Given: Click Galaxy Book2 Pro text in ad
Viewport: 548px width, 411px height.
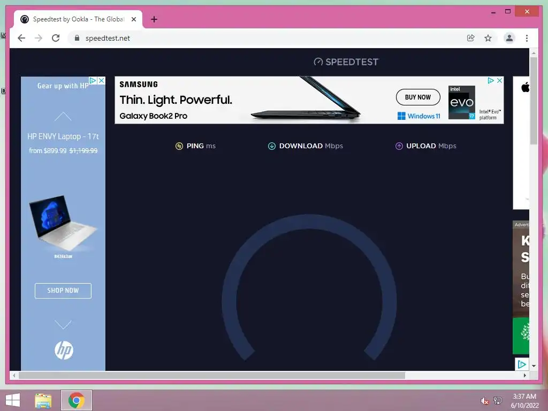Looking at the screenshot, I should pos(154,116).
